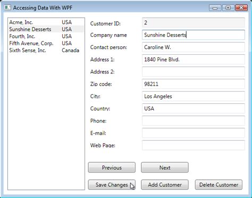Screen dimensions: 252x198
Task: Maximize the Accessing Data With WPF window
Action: coord(228,8)
